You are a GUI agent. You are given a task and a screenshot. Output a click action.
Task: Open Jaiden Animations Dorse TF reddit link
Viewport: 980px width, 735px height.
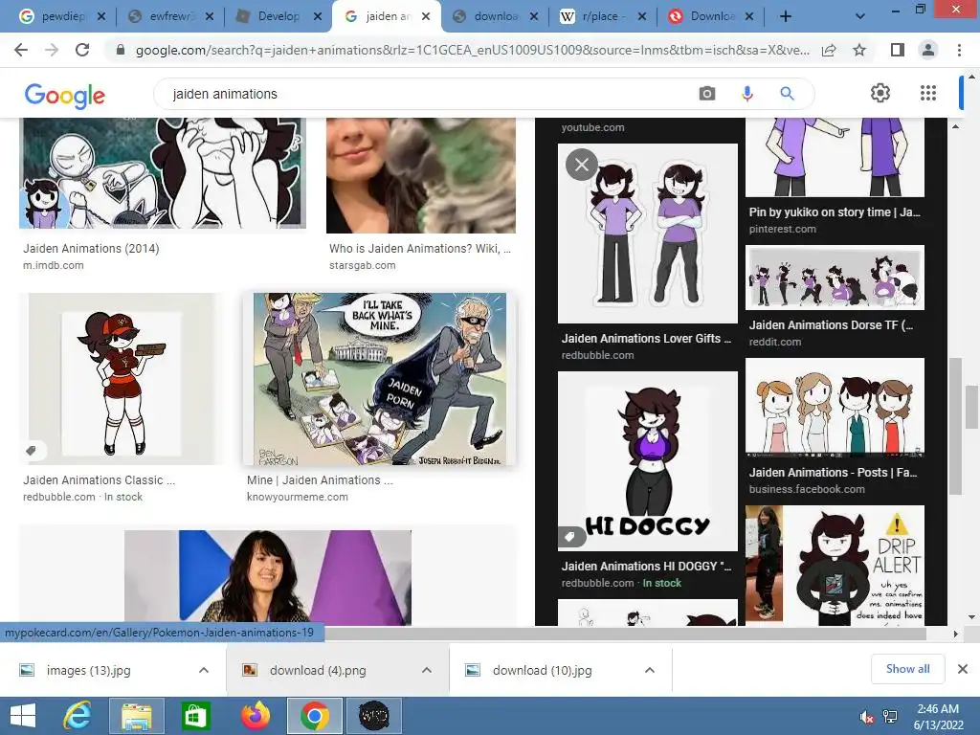coord(831,325)
